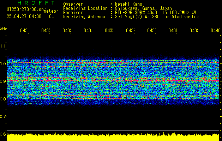
Task: Click the 1.1 frequency axis label
Action: click(3, 46)
